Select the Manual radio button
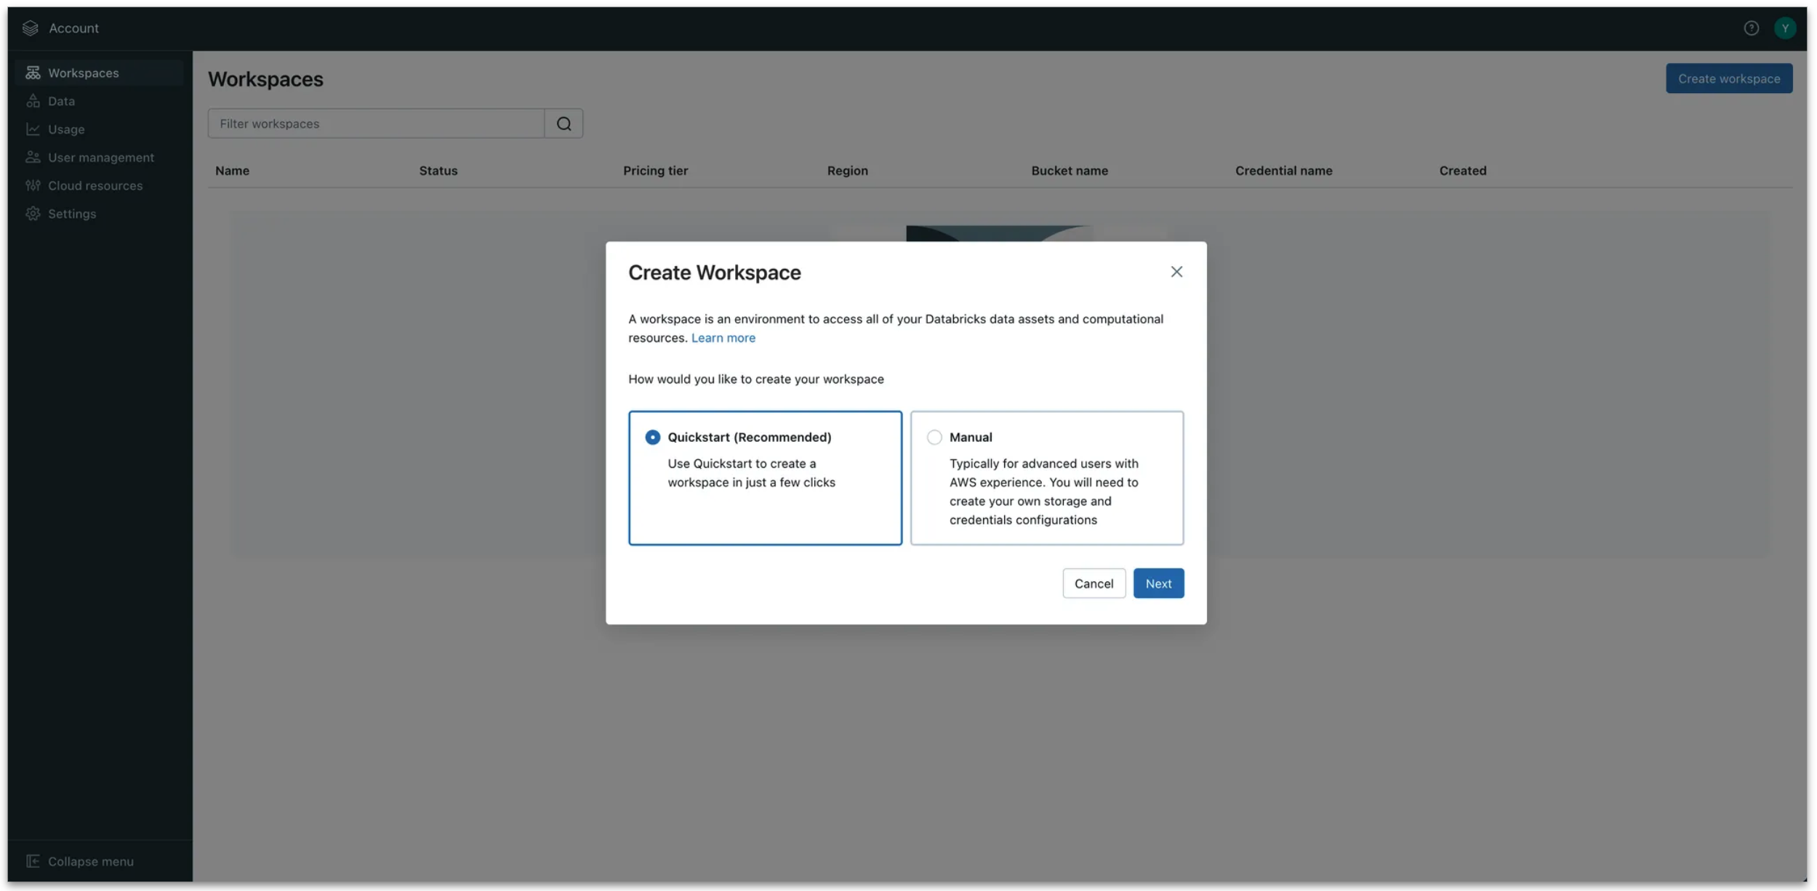This screenshot has height=891, width=1817. point(934,437)
